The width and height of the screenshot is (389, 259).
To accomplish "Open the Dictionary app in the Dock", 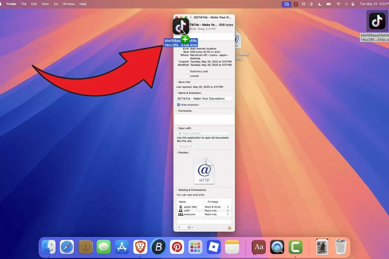I will 259,247.
